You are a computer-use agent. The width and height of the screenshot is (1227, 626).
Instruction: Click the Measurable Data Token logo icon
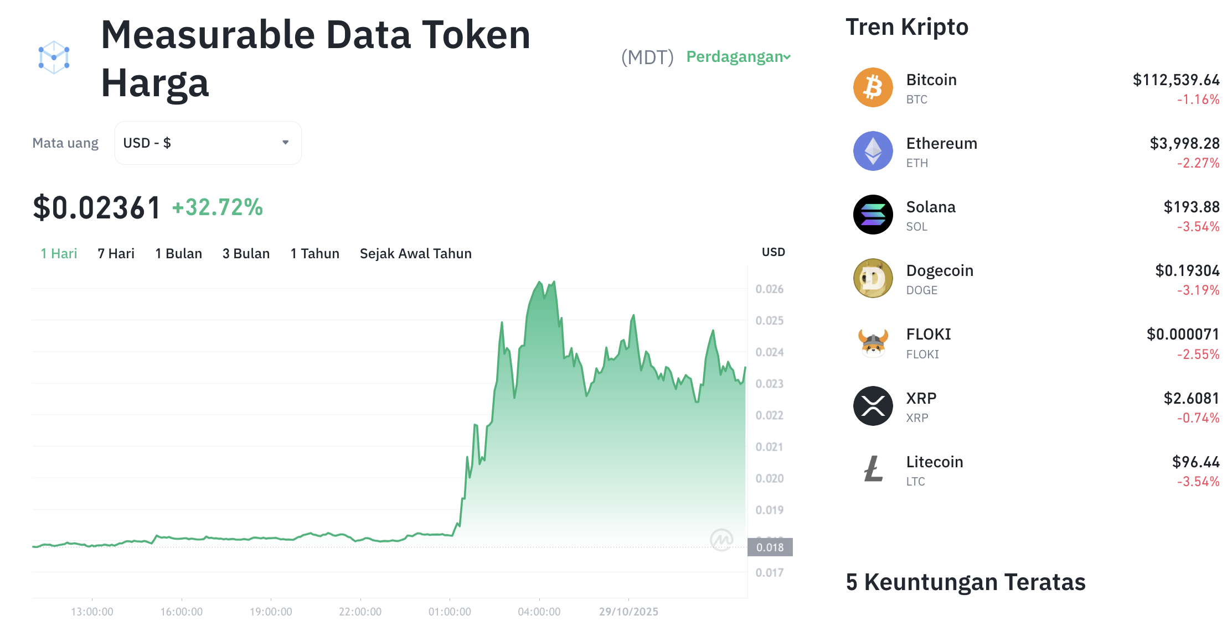click(x=54, y=58)
